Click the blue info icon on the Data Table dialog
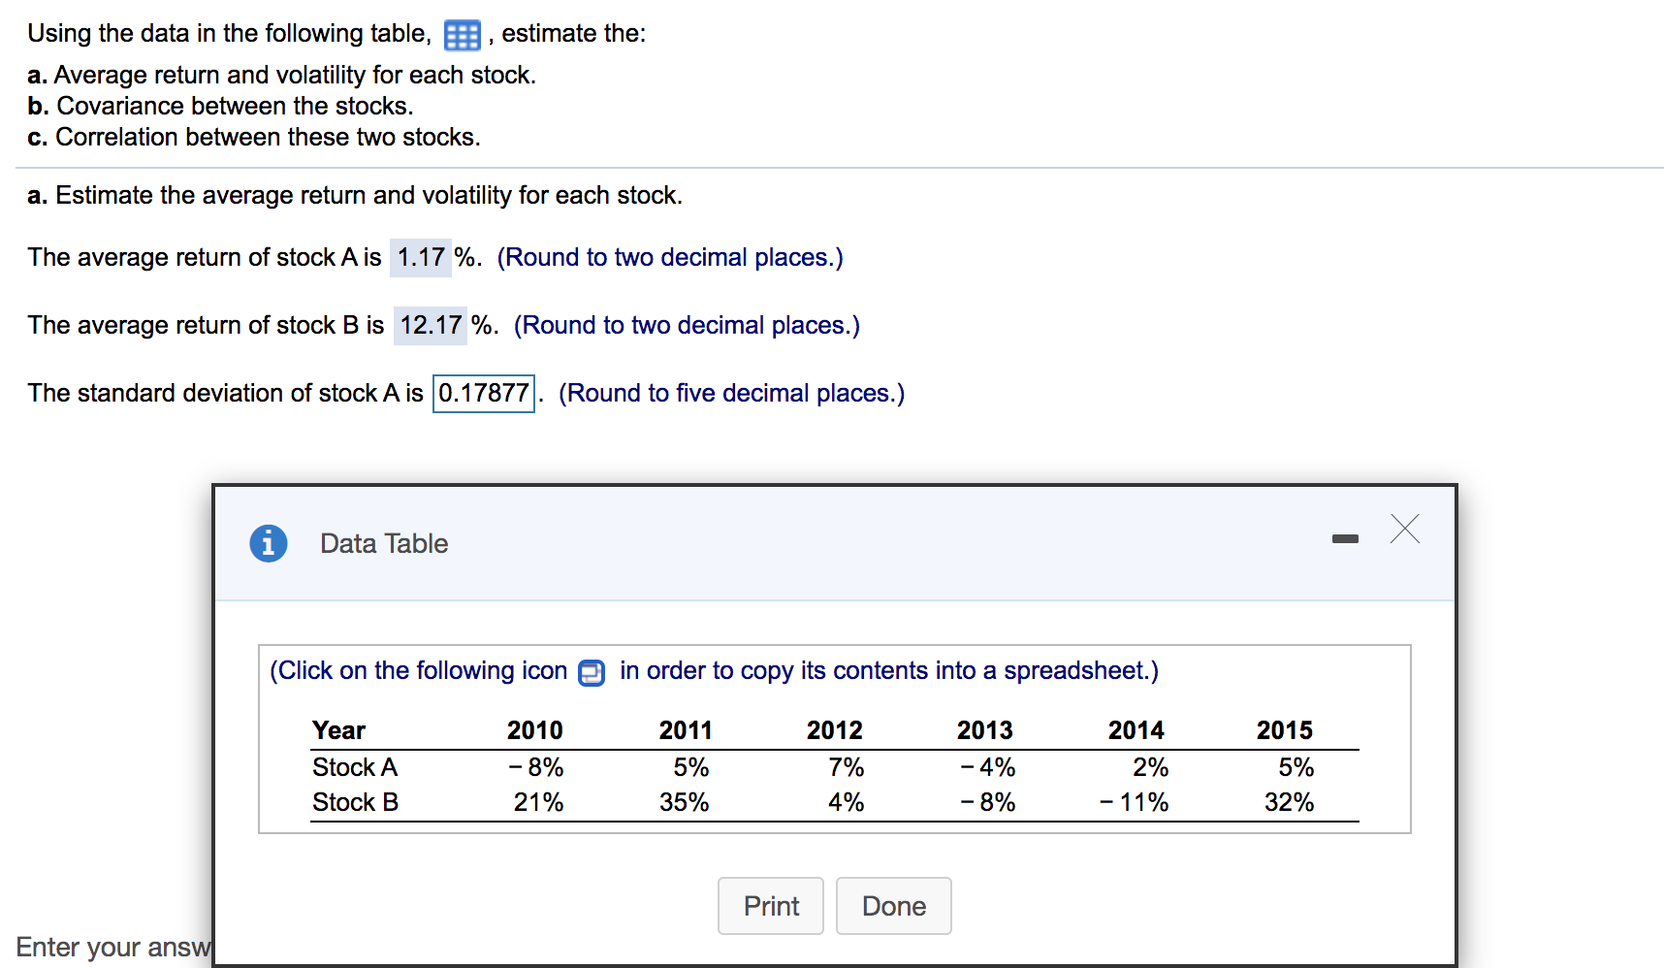The image size is (1664, 968). [x=269, y=543]
